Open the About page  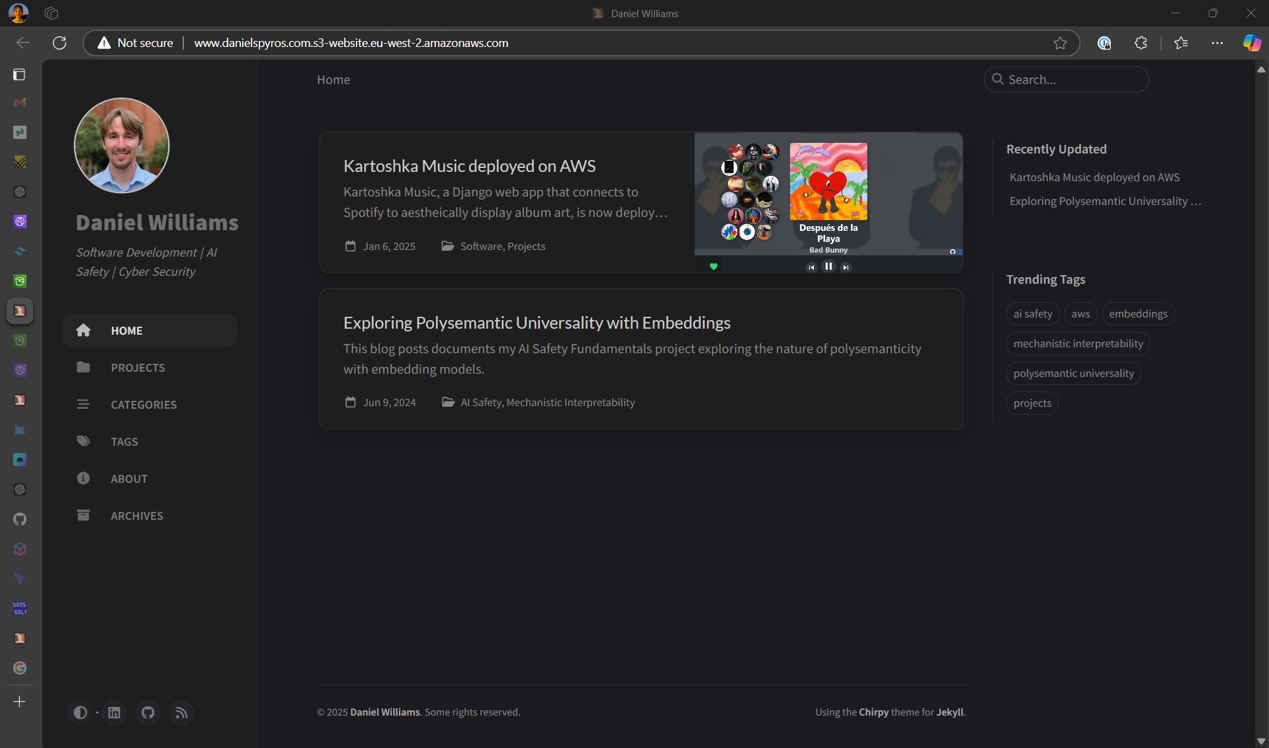click(x=150, y=478)
